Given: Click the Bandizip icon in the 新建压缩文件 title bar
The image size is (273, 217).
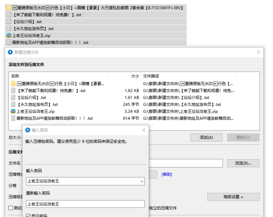Looking at the screenshot, I should 10,52.
